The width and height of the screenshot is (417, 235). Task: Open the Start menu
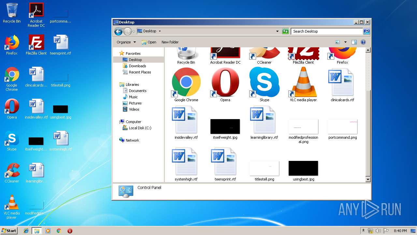(x=9, y=231)
